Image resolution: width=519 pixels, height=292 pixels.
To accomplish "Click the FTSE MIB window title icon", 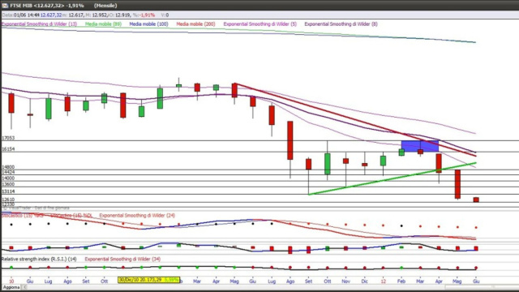I will [x=5, y=6].
